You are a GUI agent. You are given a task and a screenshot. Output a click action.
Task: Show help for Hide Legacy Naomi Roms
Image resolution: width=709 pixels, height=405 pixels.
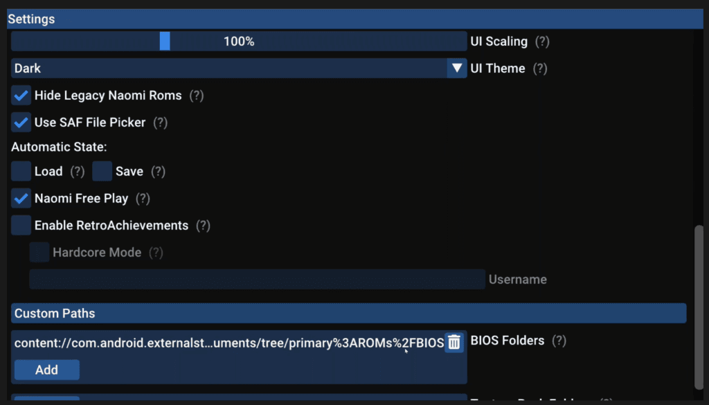(x=197, y=96)
